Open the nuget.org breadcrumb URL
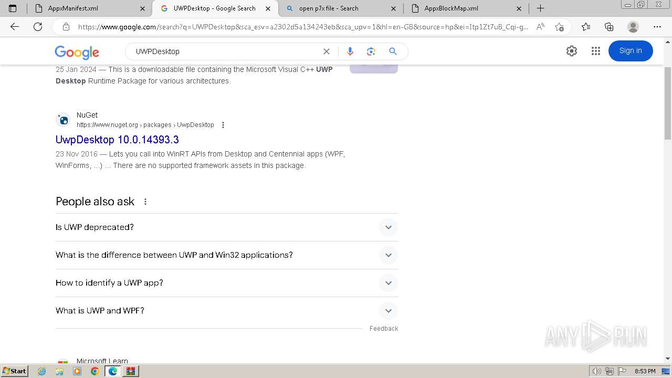The image size is (672, 378). pyautogui.click(x=145, y=125)
